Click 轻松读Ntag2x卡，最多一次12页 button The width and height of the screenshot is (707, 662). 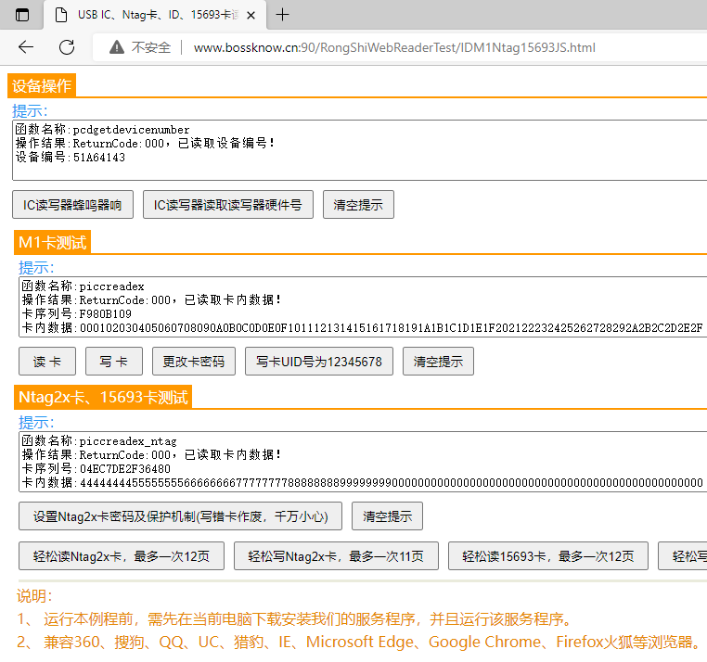tap(122, 555)
